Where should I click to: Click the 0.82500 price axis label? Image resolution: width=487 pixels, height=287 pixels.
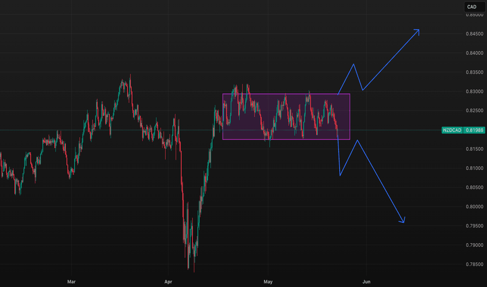click(x=474, y=111)
